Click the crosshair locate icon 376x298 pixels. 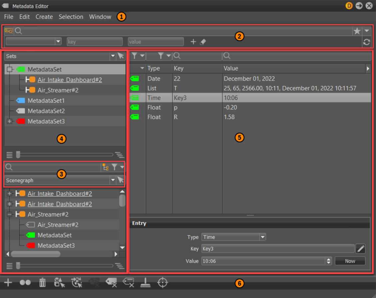point(163,282)
